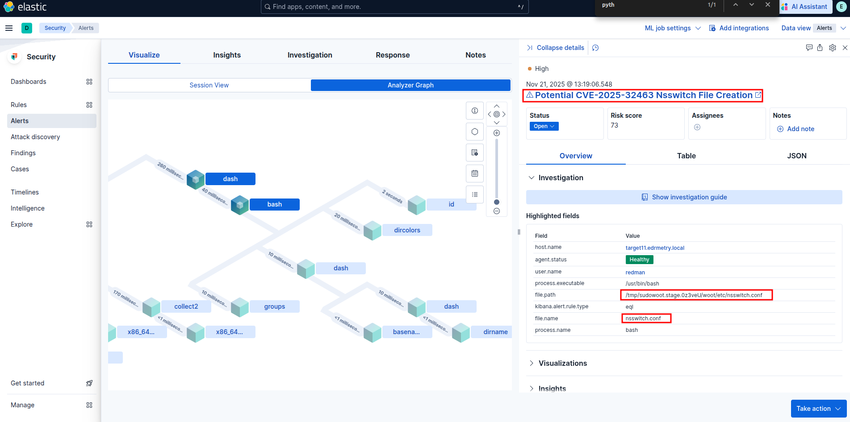Viewport: 850px width, 422px height.
Task: Click the zoom out icon on graph
Action: click(x=496, y=211)
